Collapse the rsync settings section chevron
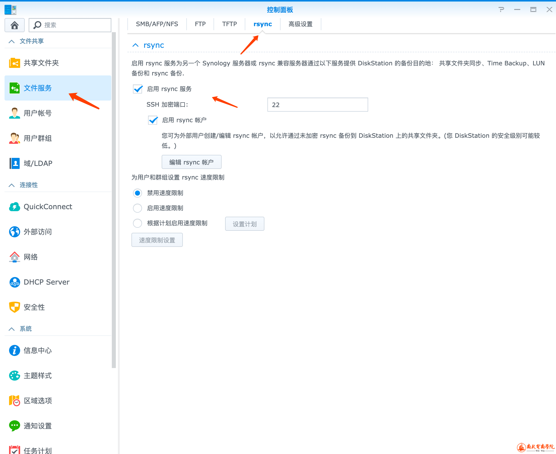This screenshot has height=454, width=556. tap(135, 45)
